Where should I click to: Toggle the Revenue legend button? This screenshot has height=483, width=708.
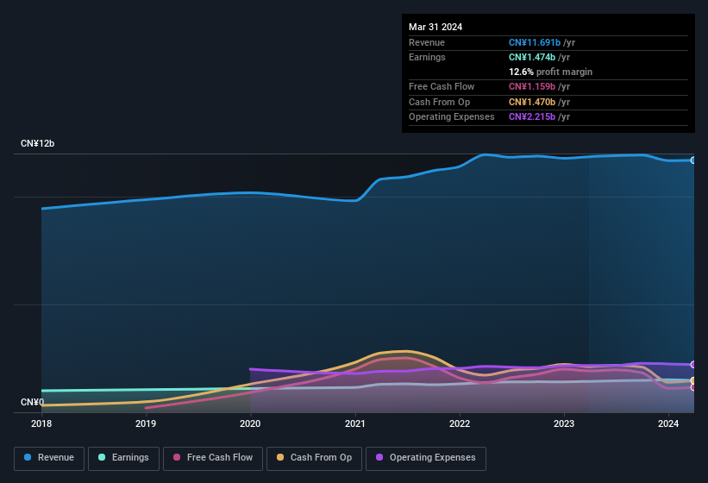tap(49, 458)
